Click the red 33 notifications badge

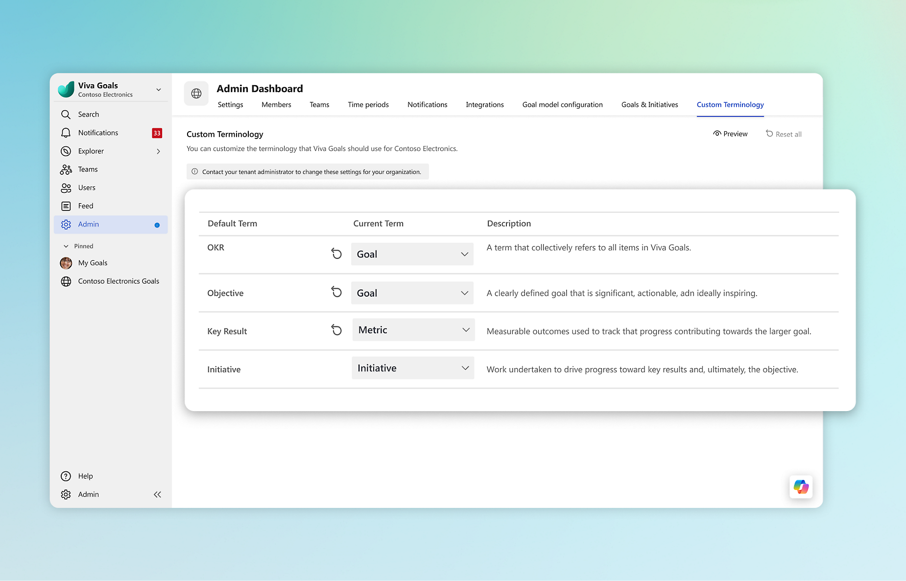157,133
